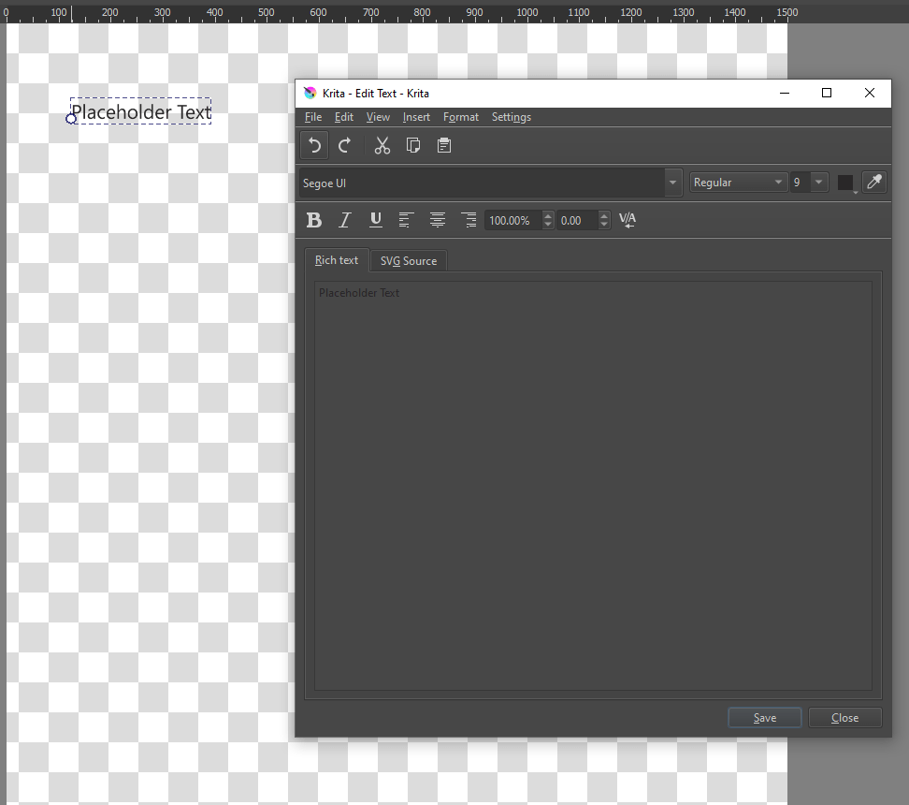Align text left
The image size is (909, 805).
[406, 220]
